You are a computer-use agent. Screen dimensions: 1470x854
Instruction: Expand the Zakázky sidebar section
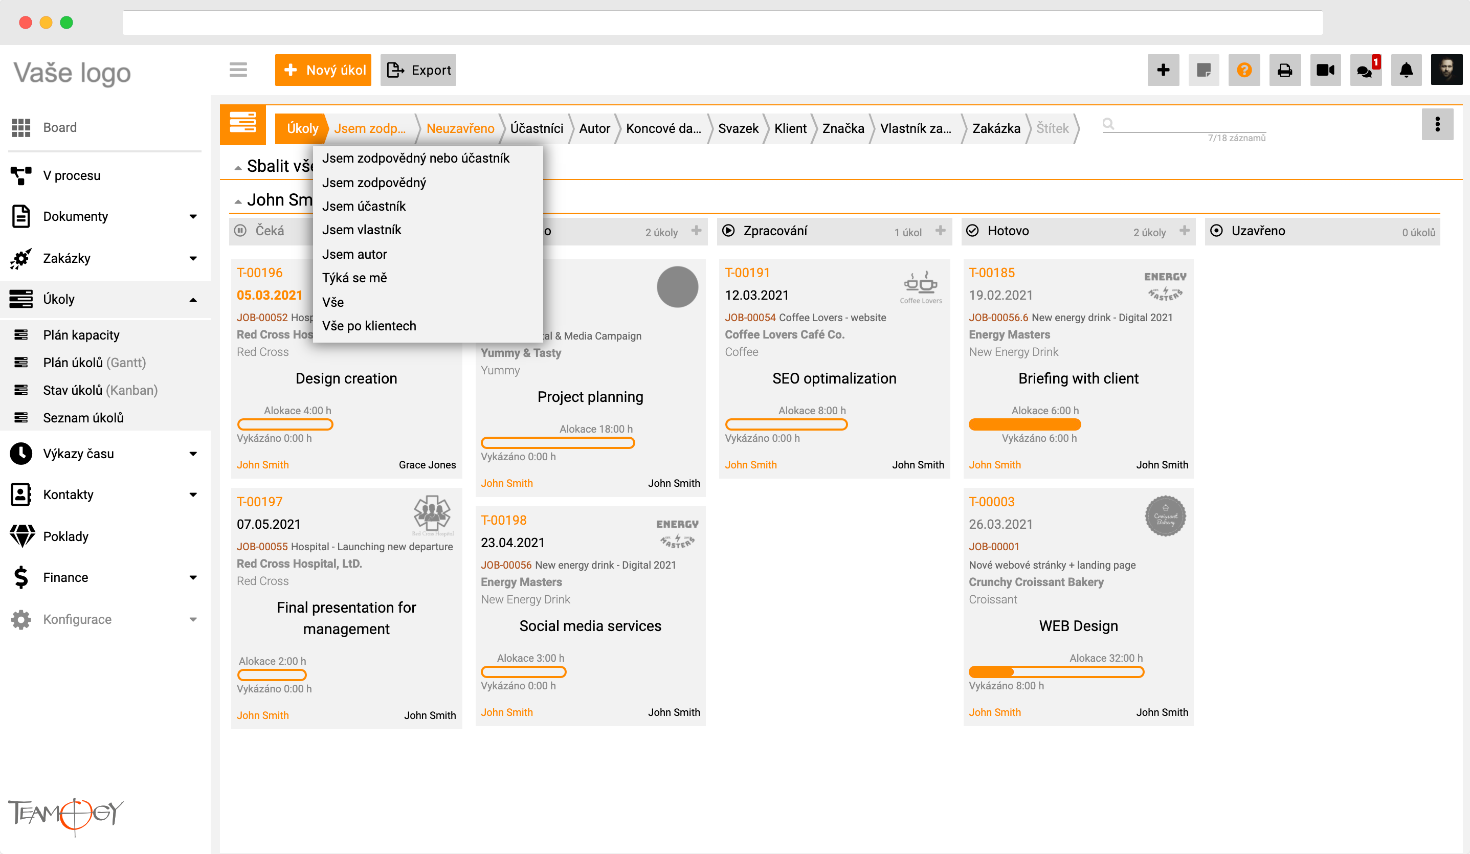click(x=193, y=258)
